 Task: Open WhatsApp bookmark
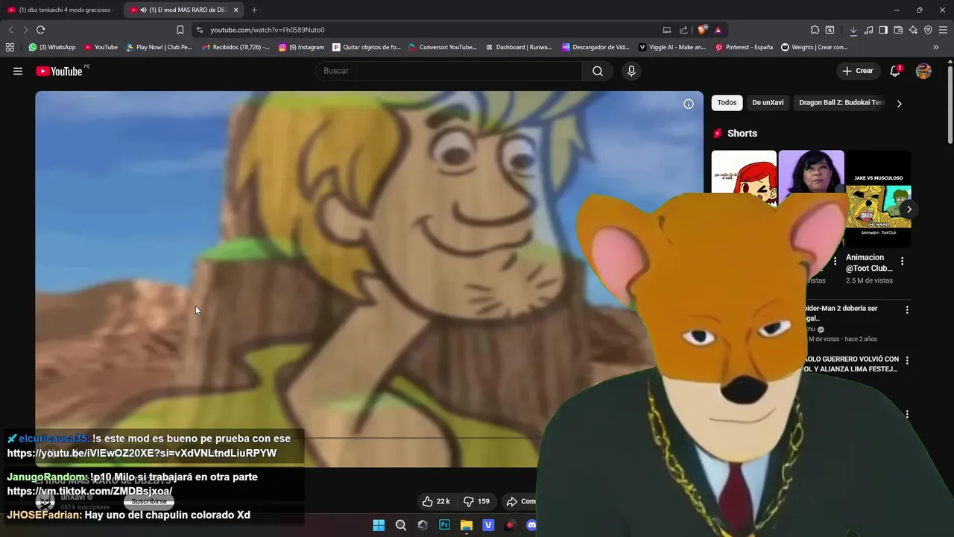[52, 47]
